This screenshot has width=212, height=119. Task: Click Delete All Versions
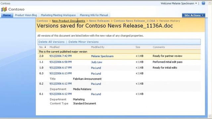click(x=52, y=42)
